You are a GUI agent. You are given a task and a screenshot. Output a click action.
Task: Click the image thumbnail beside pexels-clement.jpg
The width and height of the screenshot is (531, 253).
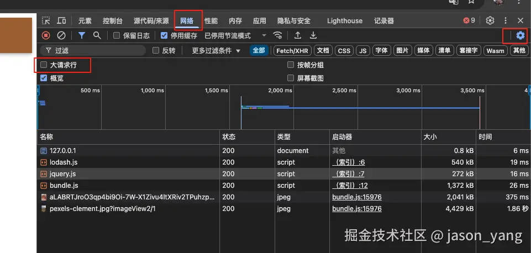[x=43, y=209]
